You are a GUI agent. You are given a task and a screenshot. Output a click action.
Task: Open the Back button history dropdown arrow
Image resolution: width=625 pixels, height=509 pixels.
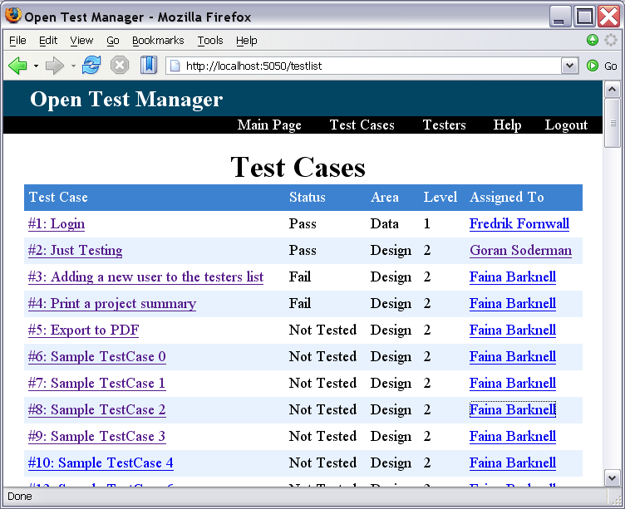(36, 66)
